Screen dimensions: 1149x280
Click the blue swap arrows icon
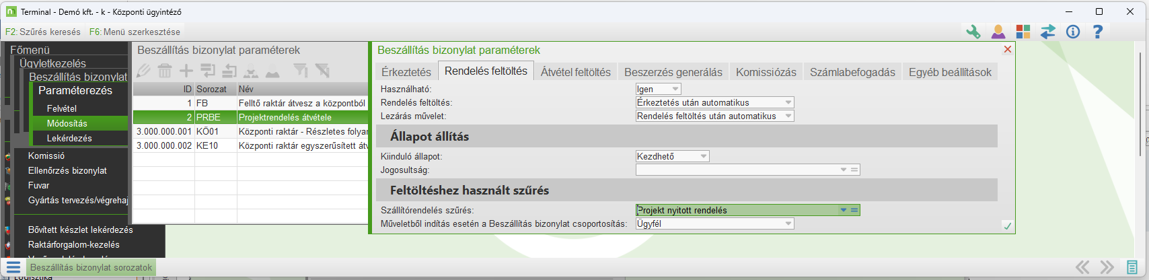[x=1048, y=32]
